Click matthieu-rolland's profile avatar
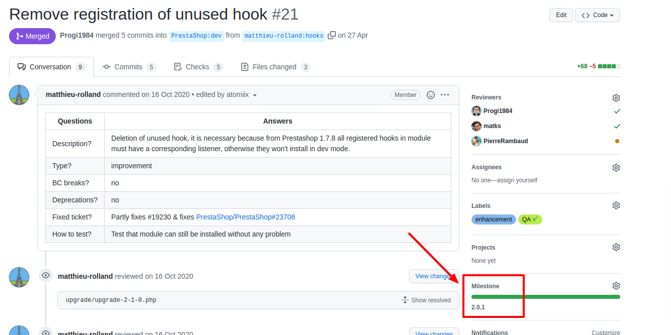Viewport: 671px width, 335px height. tap(19, 94)
